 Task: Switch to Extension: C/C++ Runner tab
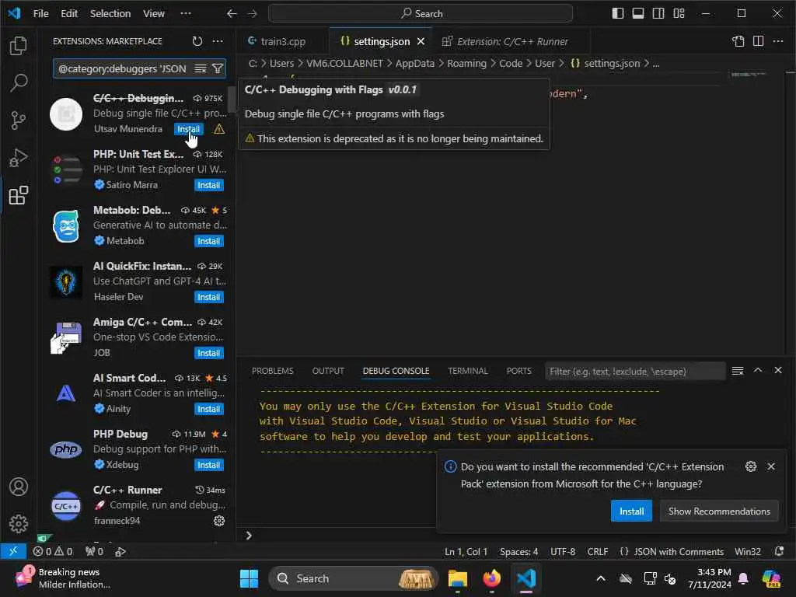[511, 42]
